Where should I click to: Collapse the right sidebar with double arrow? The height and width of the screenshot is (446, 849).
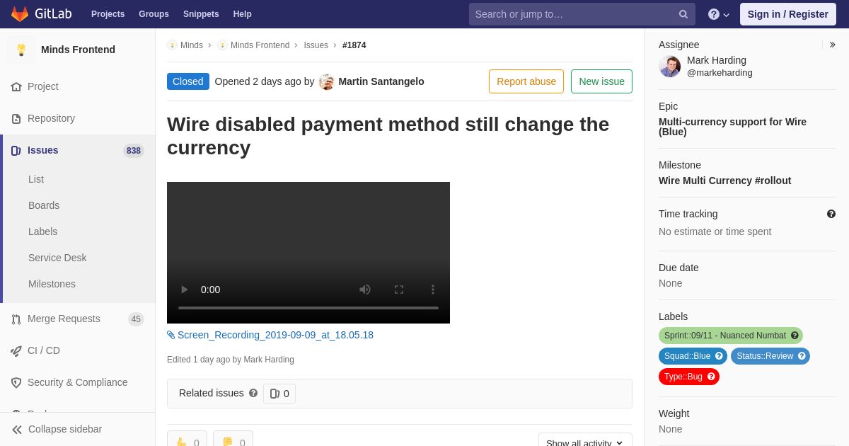pos(832,45)
